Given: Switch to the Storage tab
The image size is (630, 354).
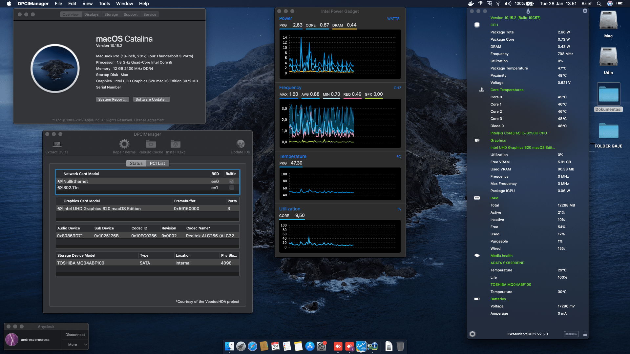Looking at the screenshot, I should click(x=111, y=14).
